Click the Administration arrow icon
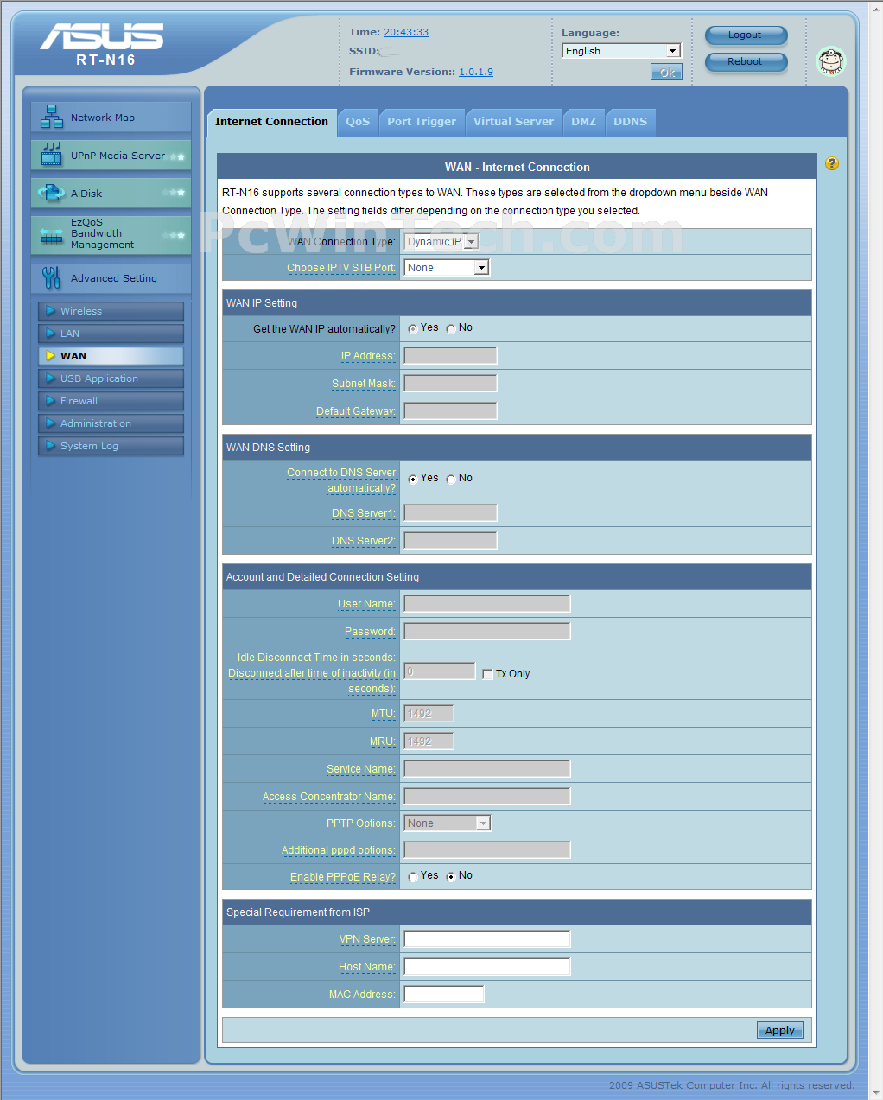883x1100 pixels. [51, 423]
